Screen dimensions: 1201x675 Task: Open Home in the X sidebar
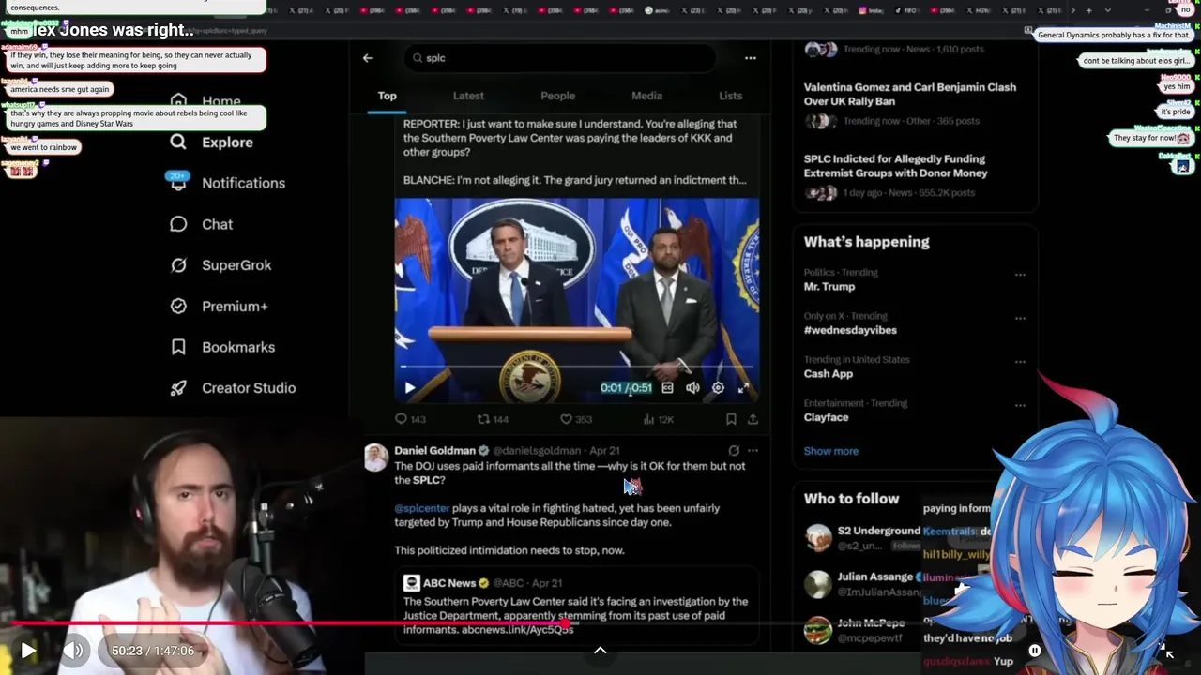[205, 101]
